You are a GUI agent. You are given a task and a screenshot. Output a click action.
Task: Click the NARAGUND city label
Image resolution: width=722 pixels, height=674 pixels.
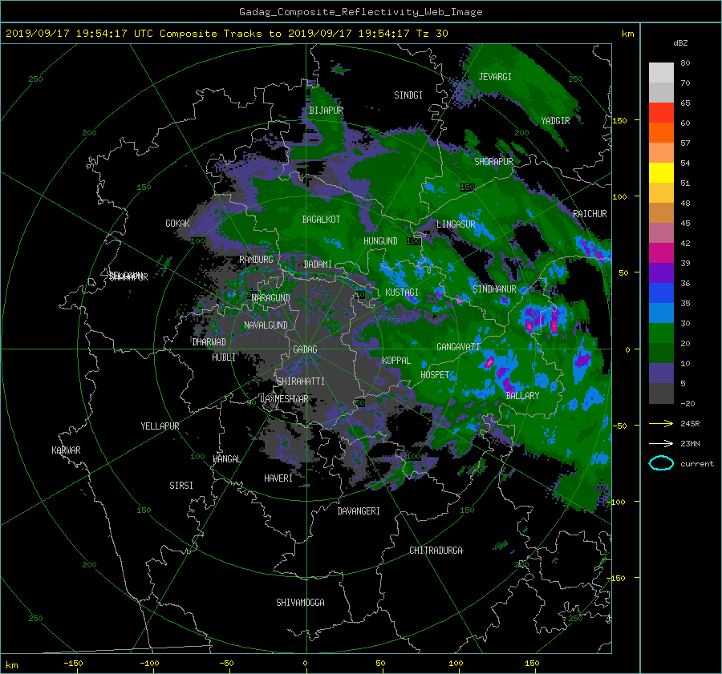pyautogui.click(x=271, y=298)
